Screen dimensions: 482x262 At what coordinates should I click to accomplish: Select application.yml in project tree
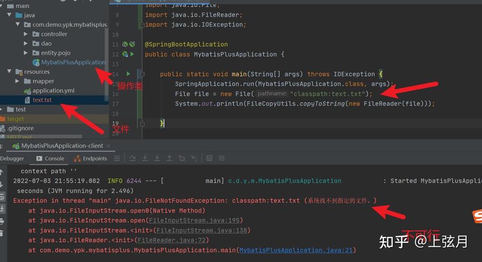[53, 91]
